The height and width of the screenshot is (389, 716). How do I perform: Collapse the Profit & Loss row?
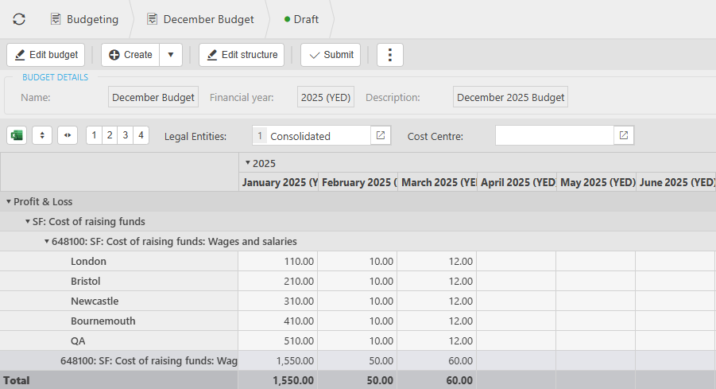(9, 202)
